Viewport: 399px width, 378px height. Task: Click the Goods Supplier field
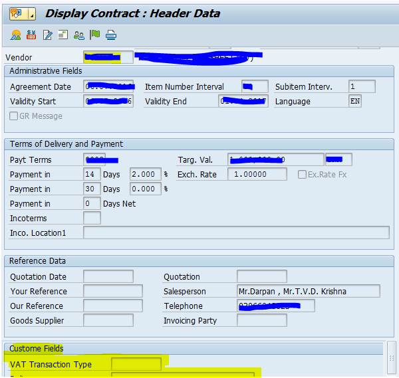click(x=108, y=320)
